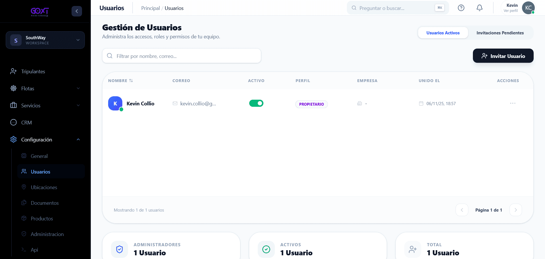Open the help question mark icon
The width and height of the screenshot is (545, 259).
click(461, 8)
